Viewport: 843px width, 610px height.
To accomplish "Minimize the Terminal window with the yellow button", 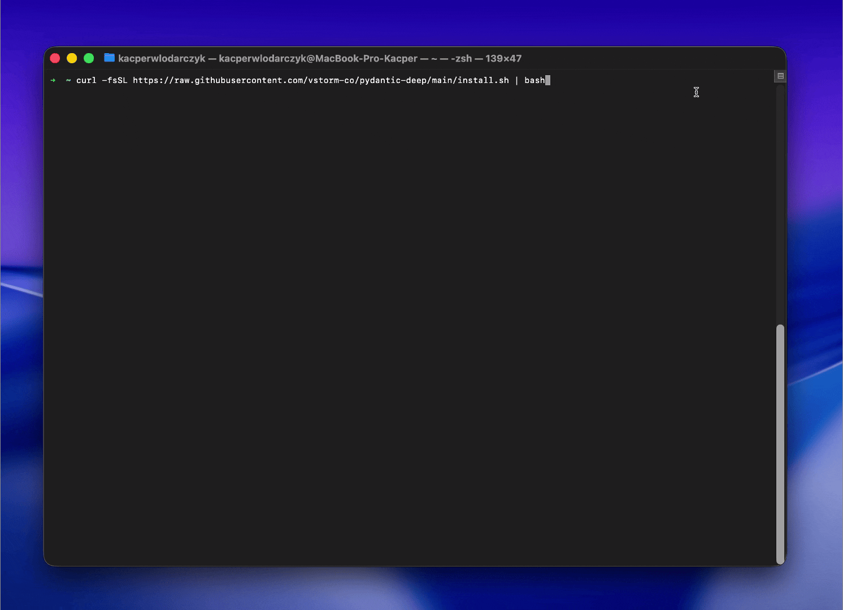I will tap(72, 58).
